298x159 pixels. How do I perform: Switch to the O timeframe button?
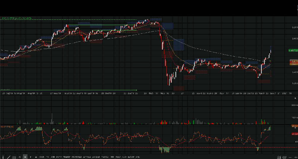pos(20,157)
